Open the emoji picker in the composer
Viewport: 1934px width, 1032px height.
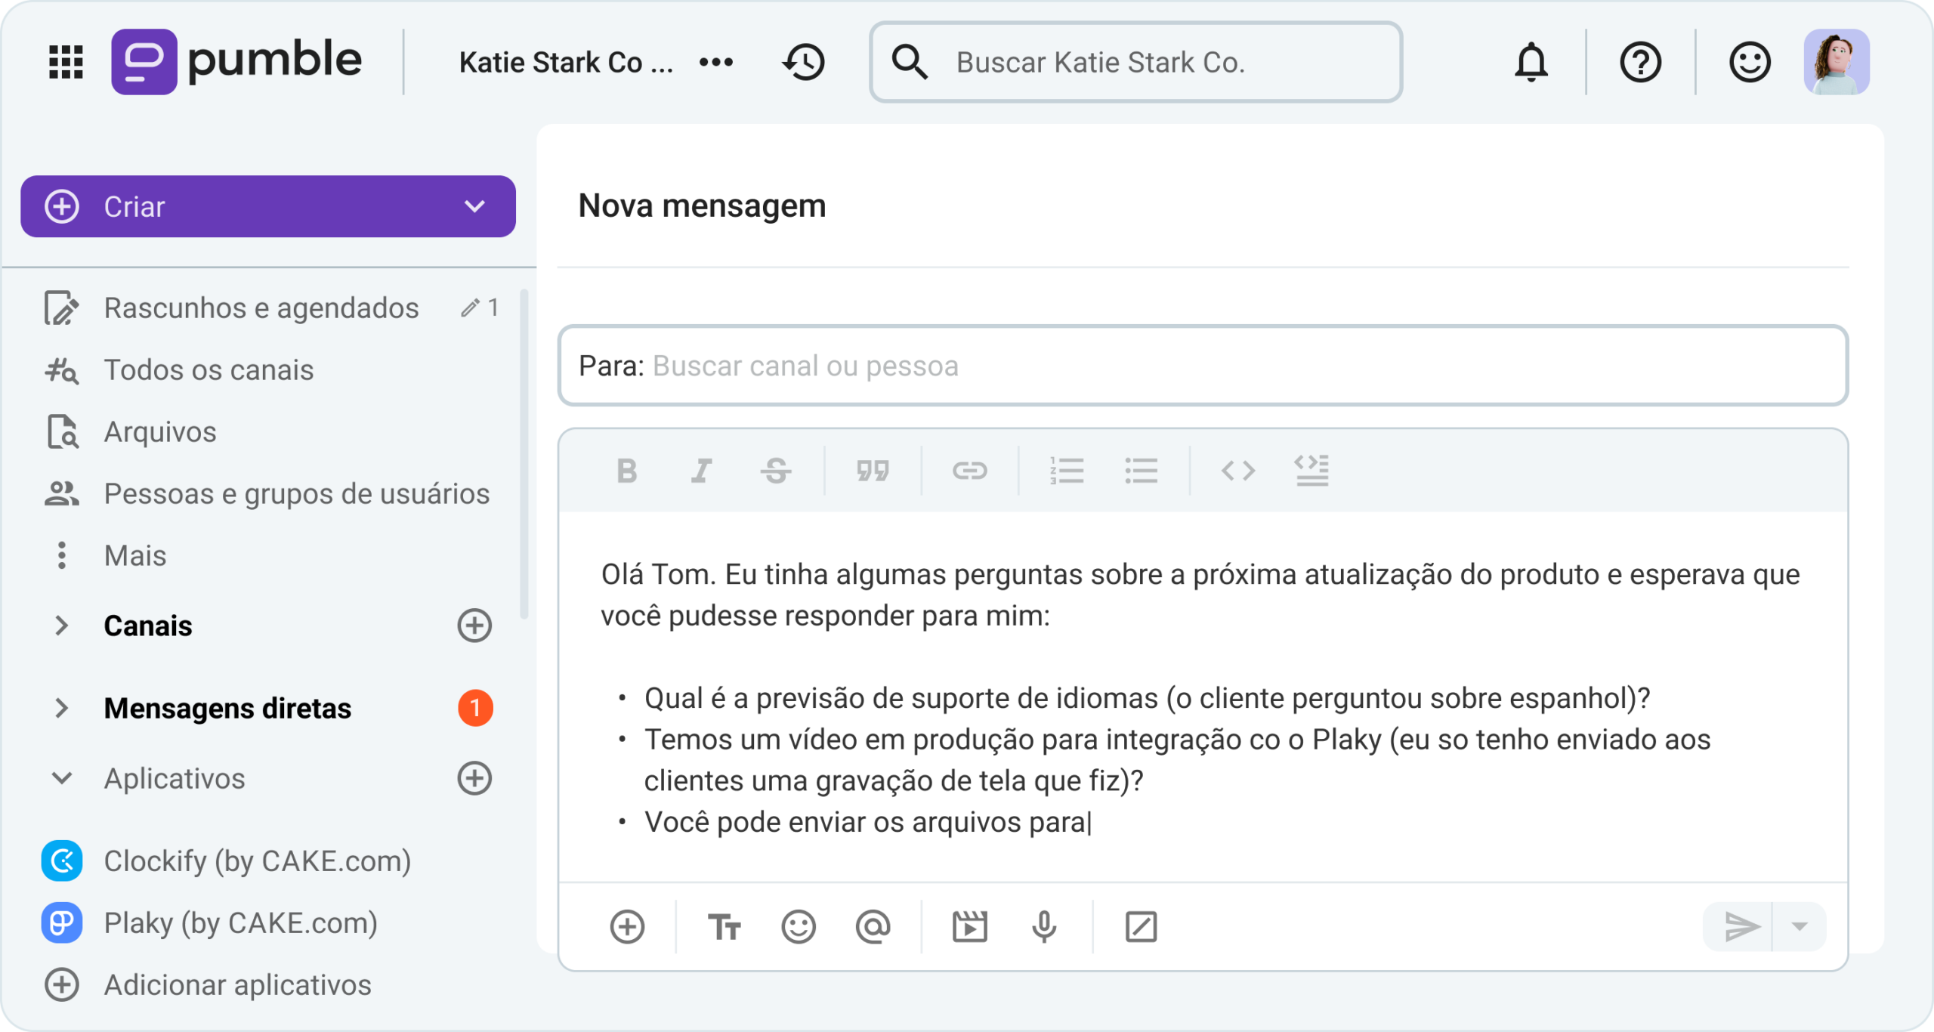pos(797,926)
